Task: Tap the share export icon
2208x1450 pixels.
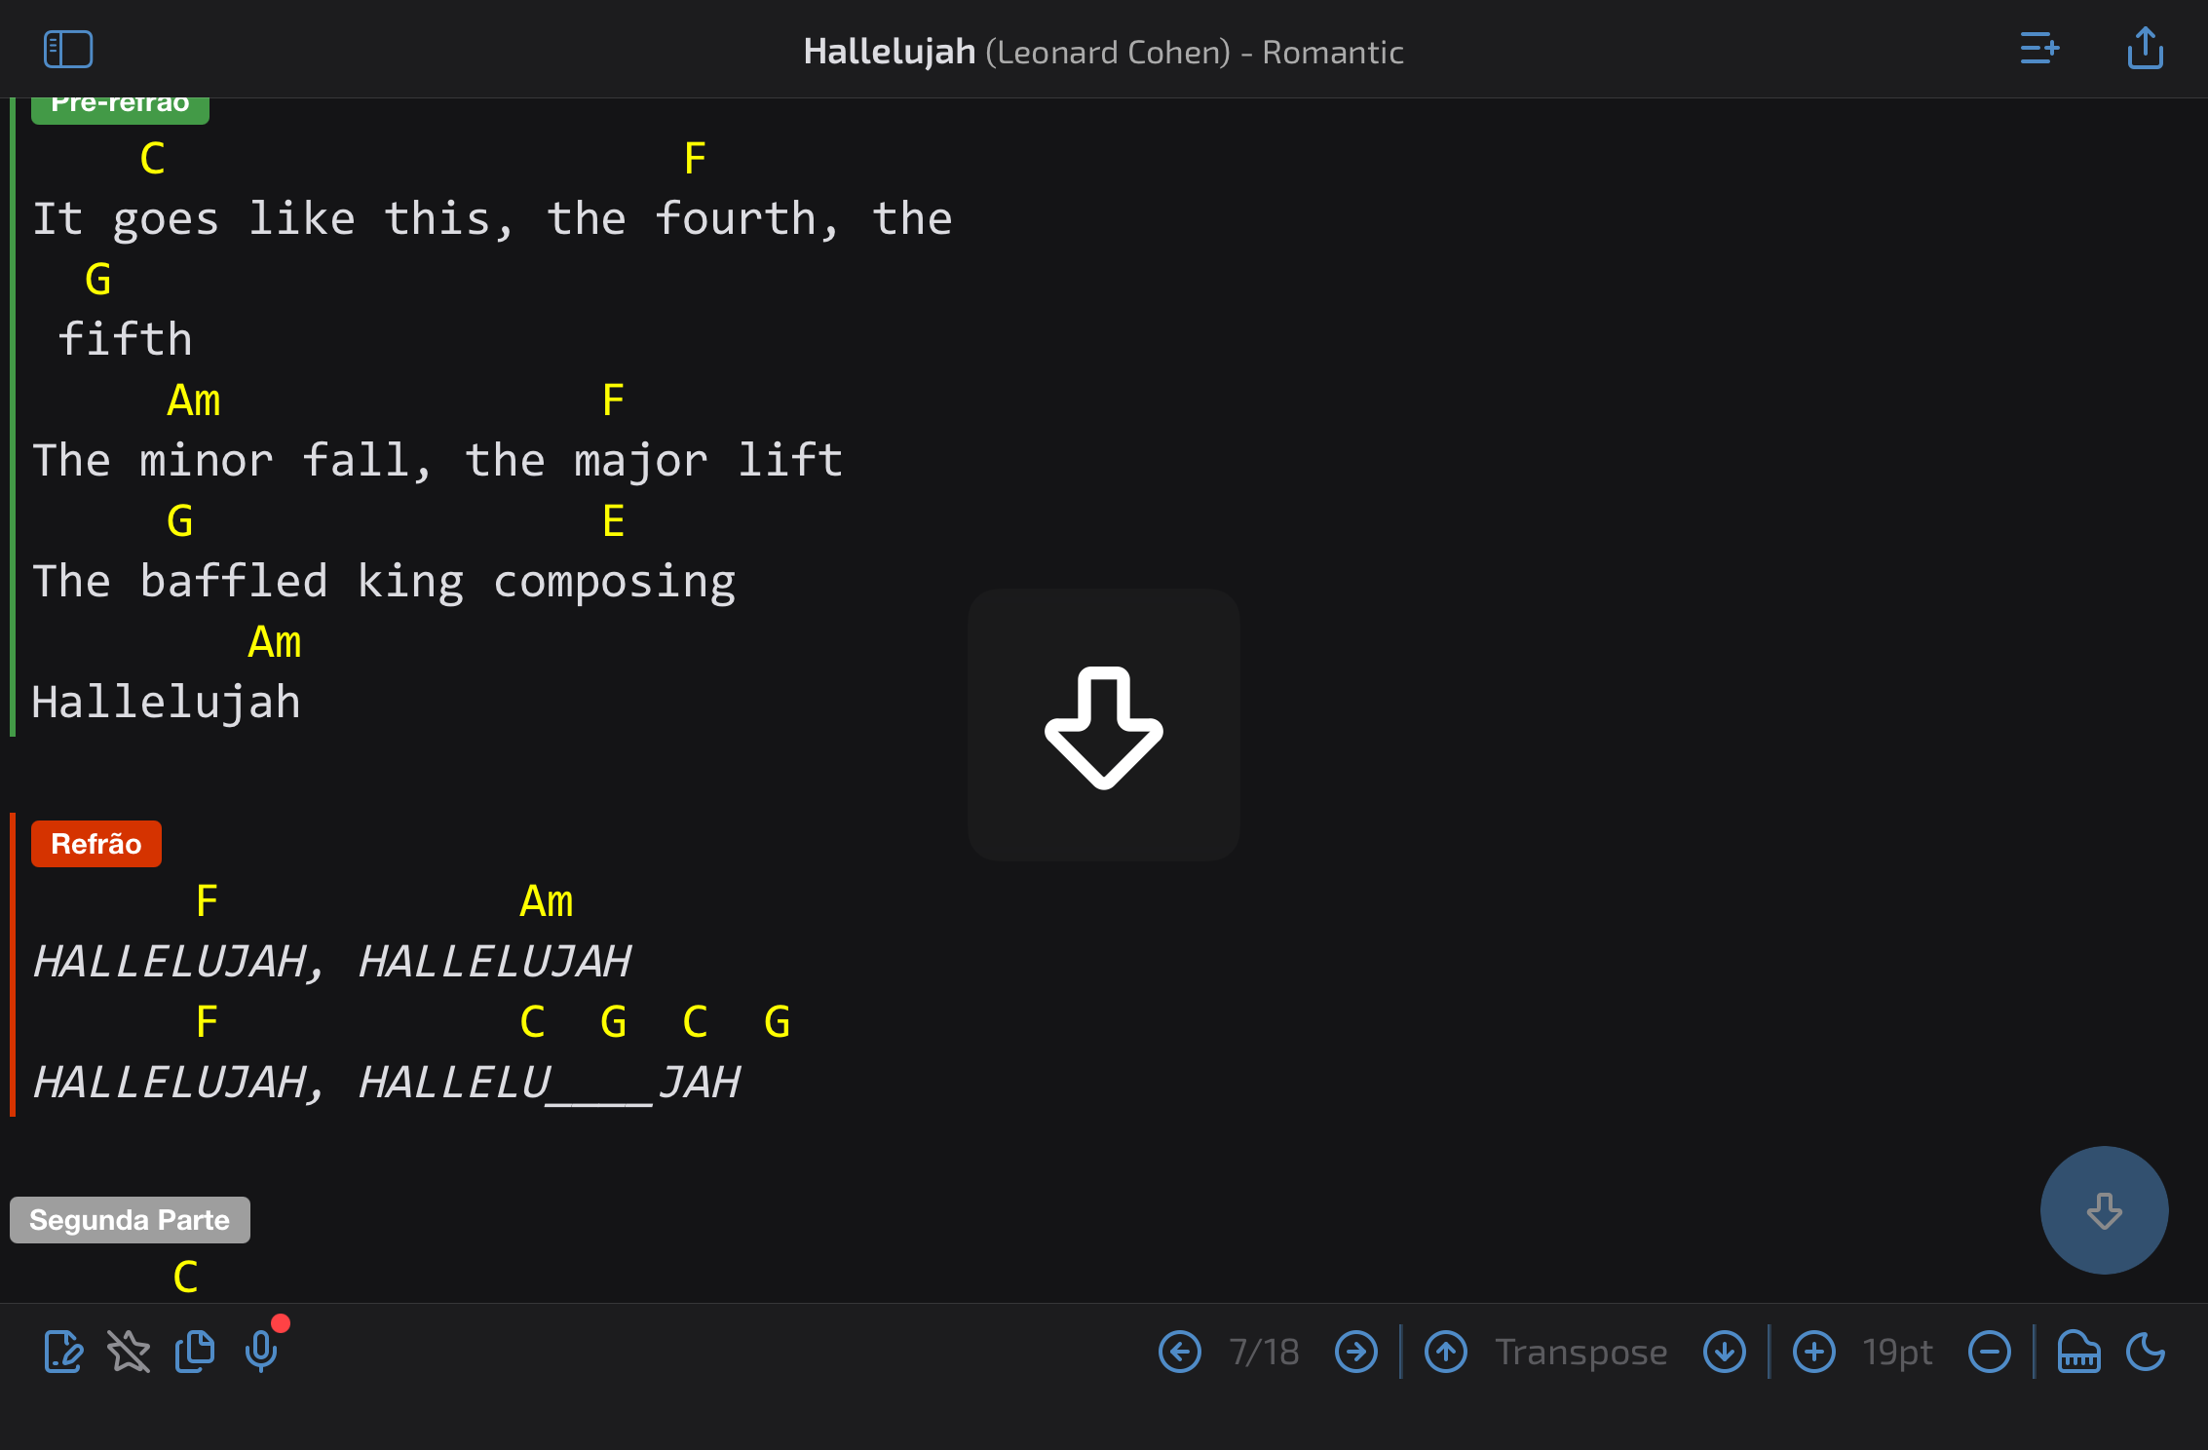Action: (x=2145, y=49)
